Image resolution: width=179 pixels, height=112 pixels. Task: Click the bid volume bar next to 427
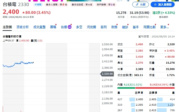click(132, 99)
